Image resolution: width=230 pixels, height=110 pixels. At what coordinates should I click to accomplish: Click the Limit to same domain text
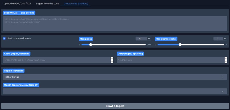click(19, 39)
